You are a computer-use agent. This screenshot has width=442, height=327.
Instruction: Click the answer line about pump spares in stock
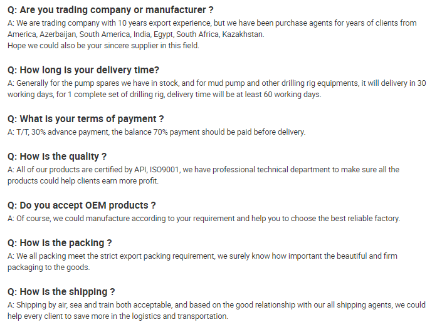pyautogui.click(x=217, y=83)
